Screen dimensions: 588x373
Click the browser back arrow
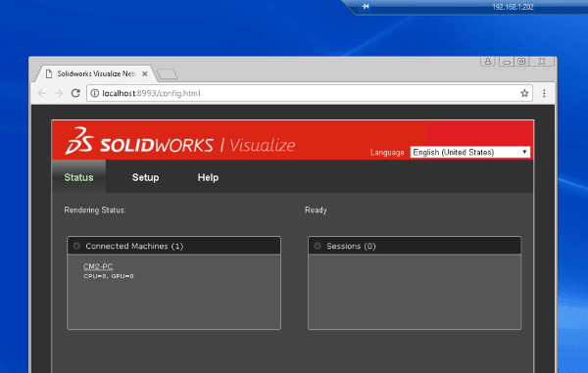pos(41,93)
